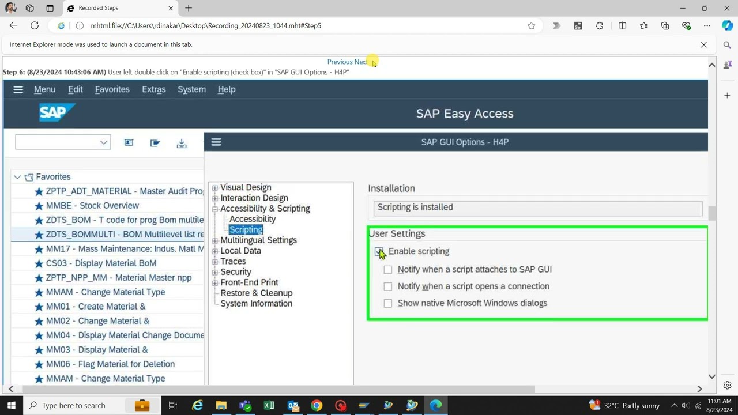Select Restore & Cleanup in options tree
738x415 pixels.
tap(256, 293)
